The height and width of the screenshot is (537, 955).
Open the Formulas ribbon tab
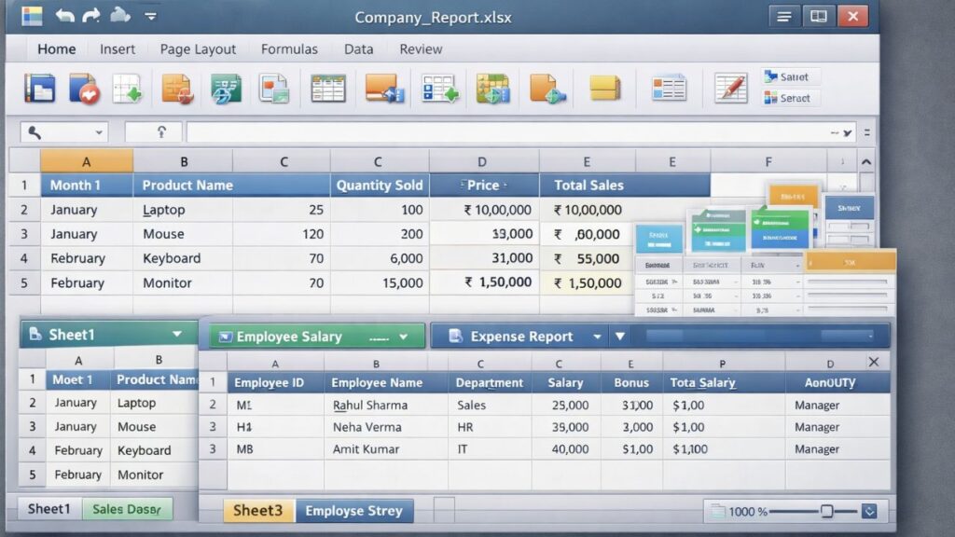[x=289, y=48]
